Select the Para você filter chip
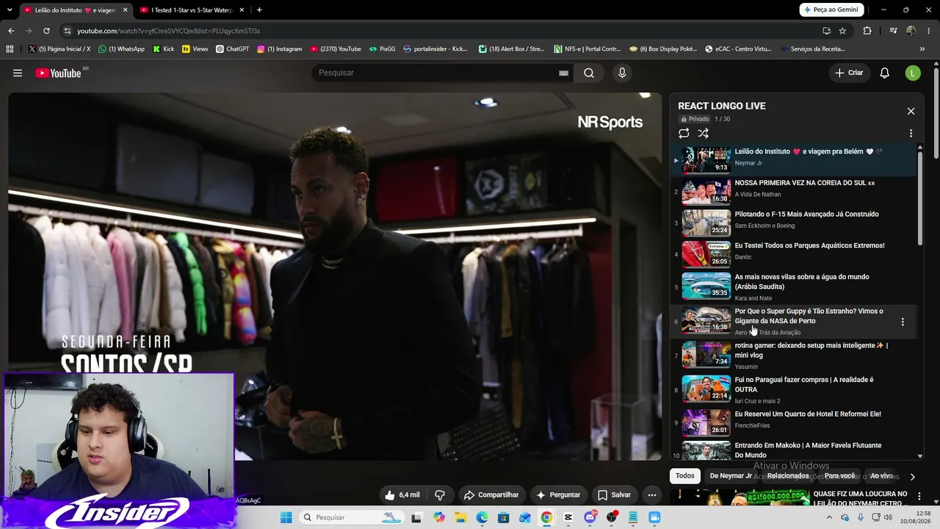940x529 pixels. [839, 476]
